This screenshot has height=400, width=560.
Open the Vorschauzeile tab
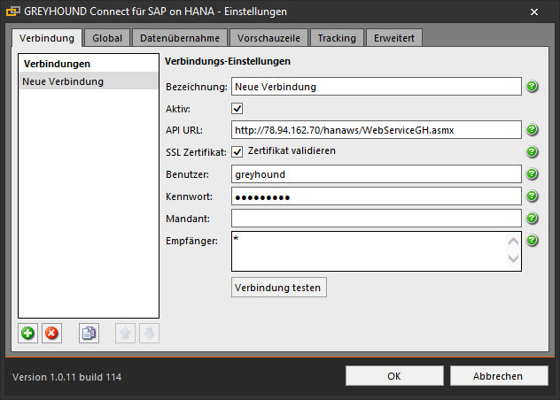click(268, 38)
